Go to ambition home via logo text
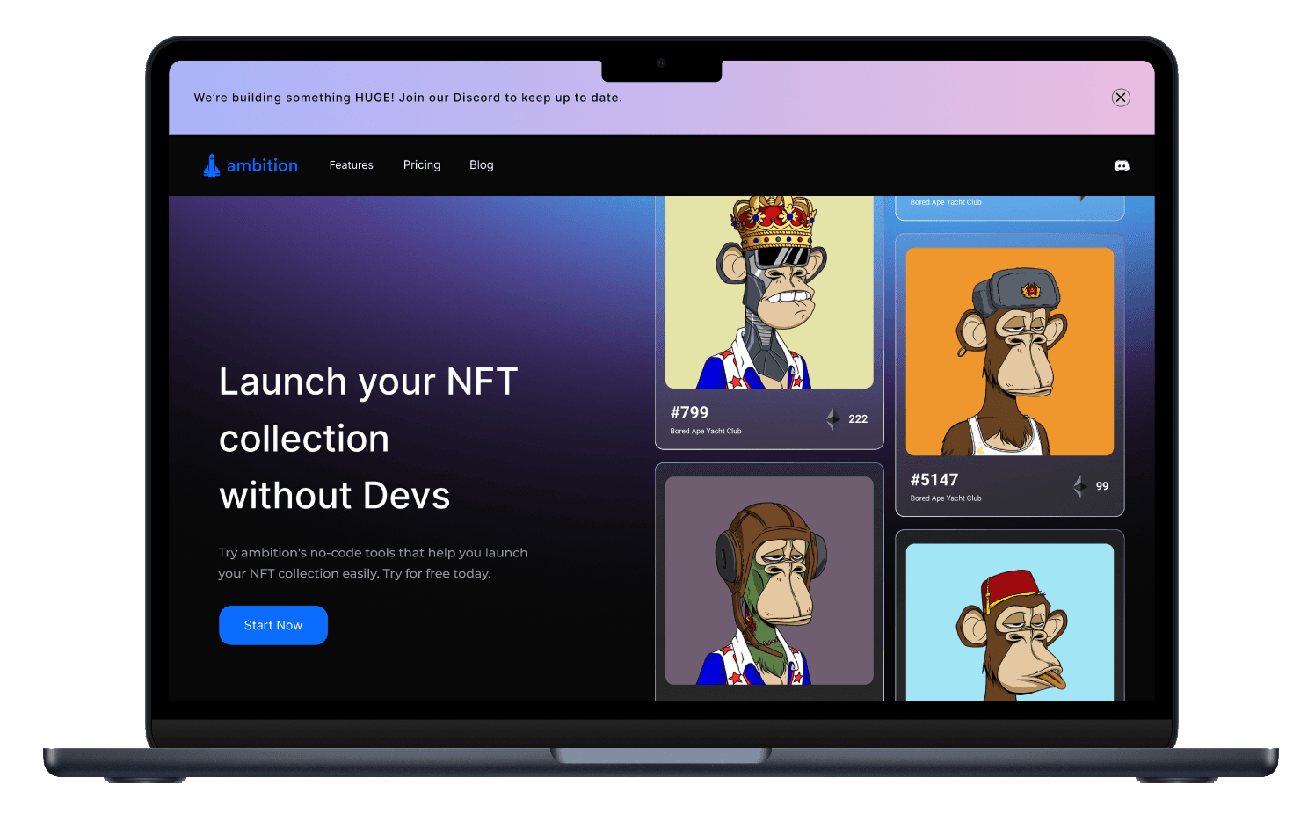Image resolution: width=1315 pixels, height=814 pixels. (x=262, y=165)
